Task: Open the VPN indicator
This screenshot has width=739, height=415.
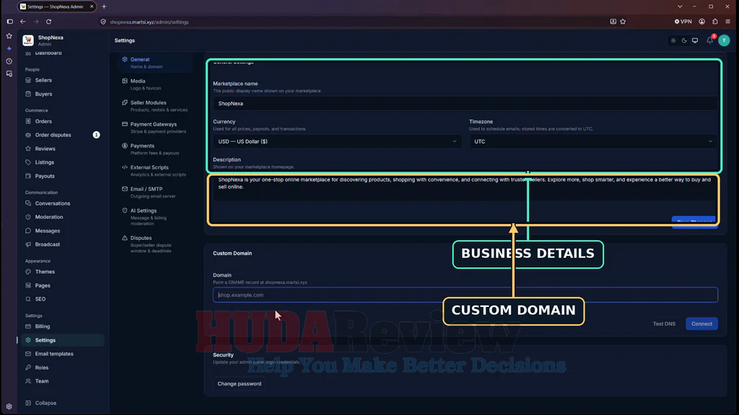Action: [x=683, y=22]
